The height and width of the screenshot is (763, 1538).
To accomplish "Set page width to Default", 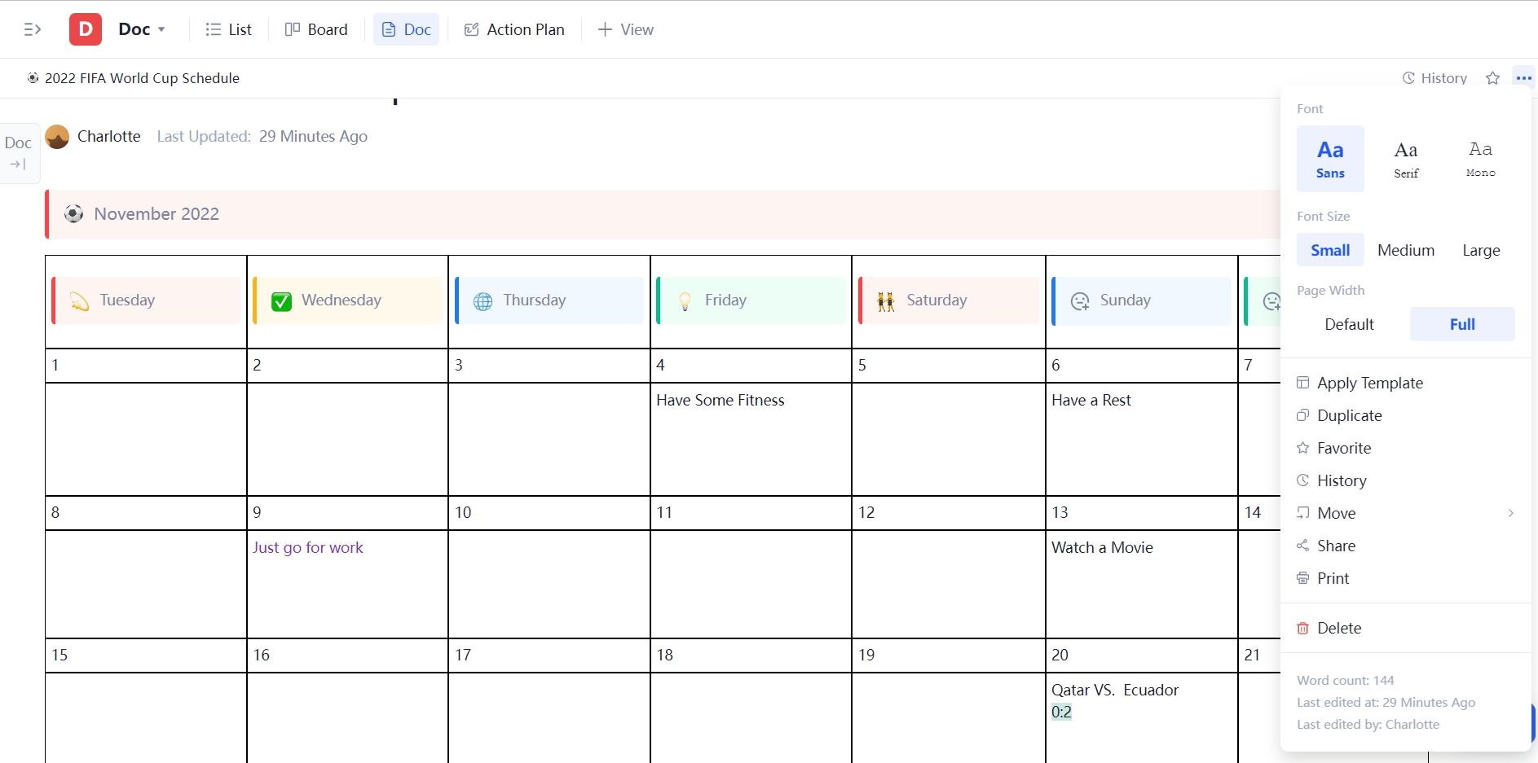I will pos(1349,324).
